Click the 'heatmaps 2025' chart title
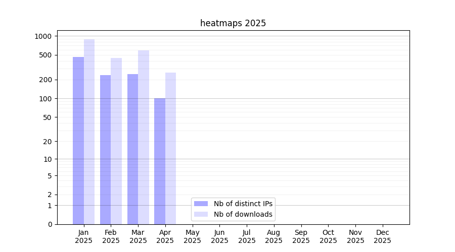 233,23
